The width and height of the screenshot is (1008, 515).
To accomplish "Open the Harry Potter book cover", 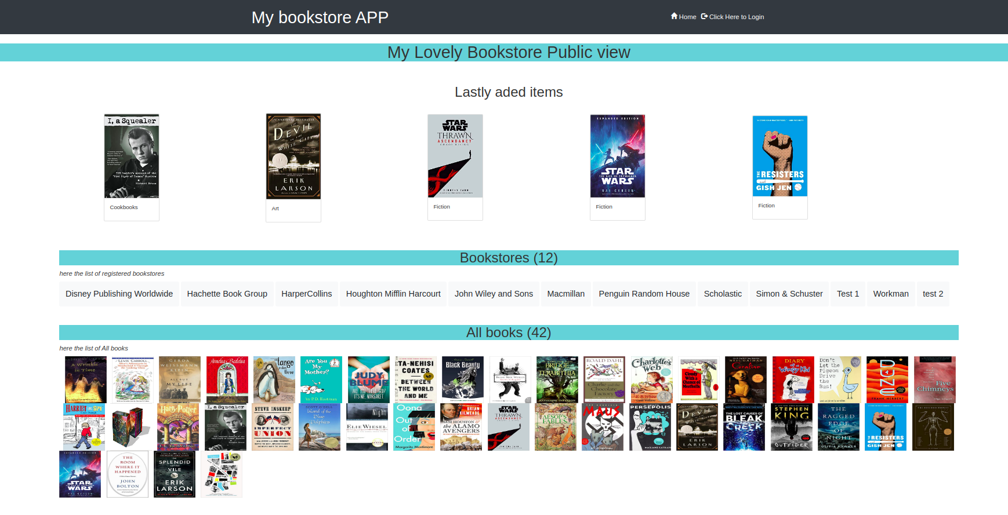I will [178, 427].
